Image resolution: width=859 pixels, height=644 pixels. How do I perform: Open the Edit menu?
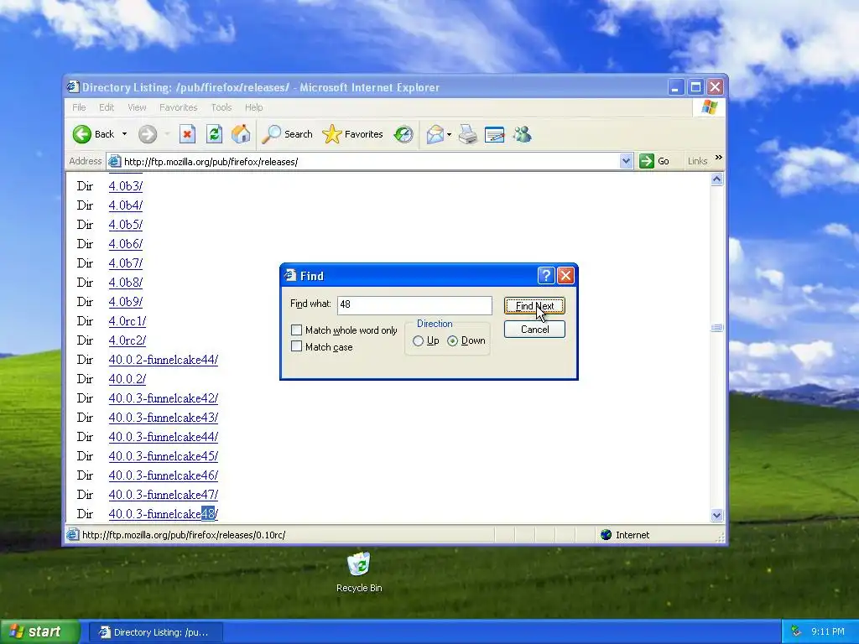coord(107,107)
